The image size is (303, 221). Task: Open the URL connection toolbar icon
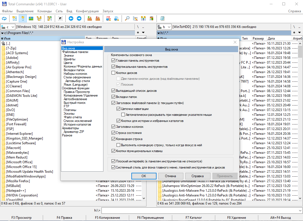(x=117, y=18)
